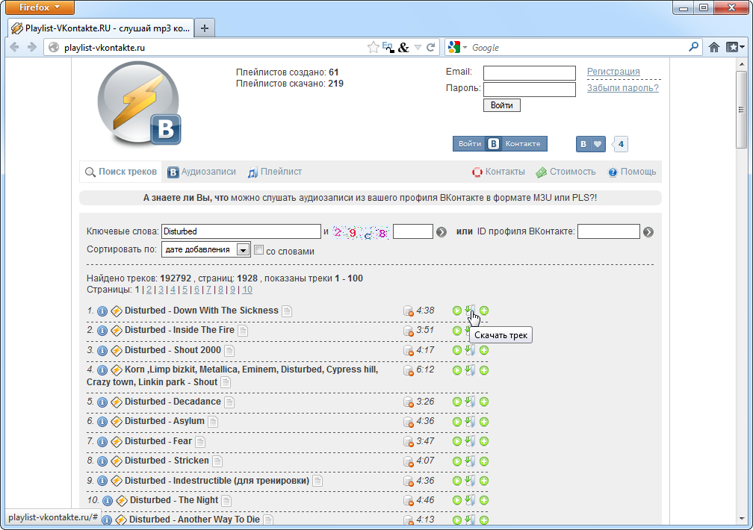This screenshot has width=753, height=530.
Task: Open the Firefox application menu
Action: 40,7
